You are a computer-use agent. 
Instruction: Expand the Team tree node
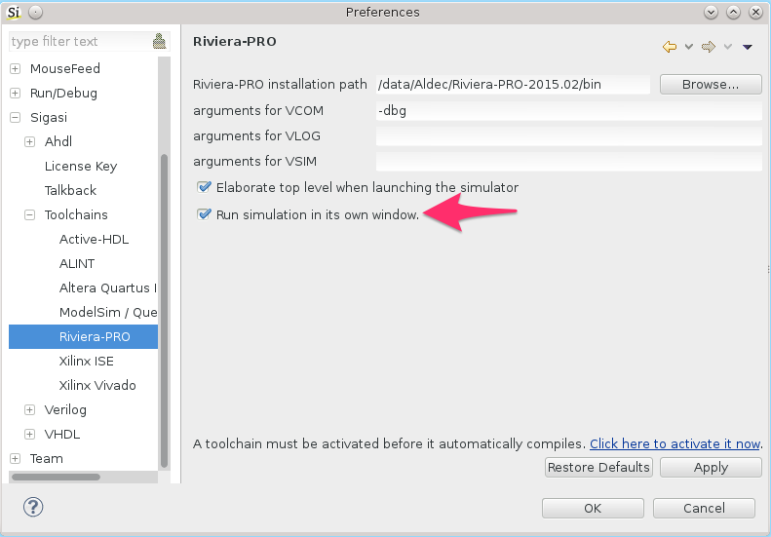16,458
